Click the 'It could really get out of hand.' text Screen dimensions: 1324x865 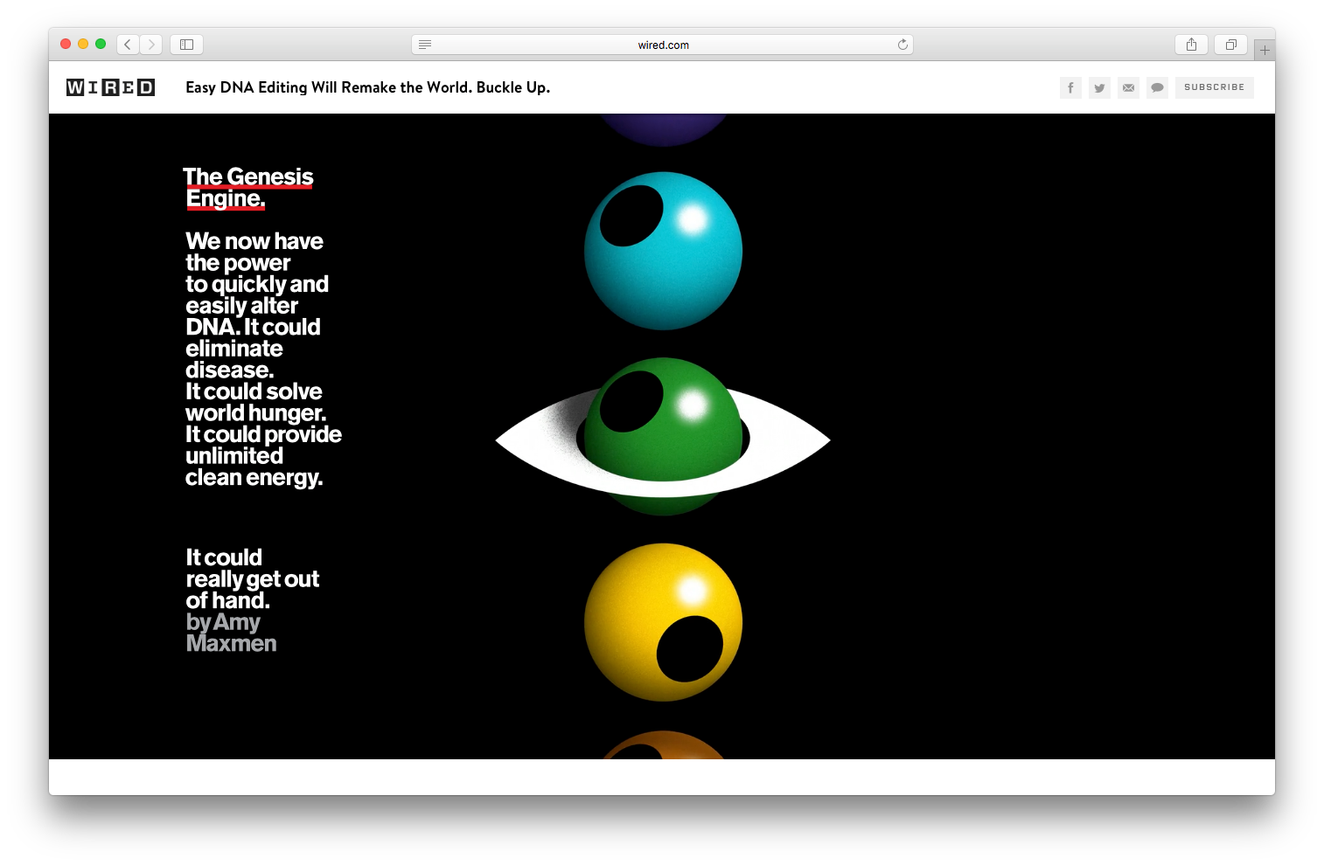coord(253,579)
